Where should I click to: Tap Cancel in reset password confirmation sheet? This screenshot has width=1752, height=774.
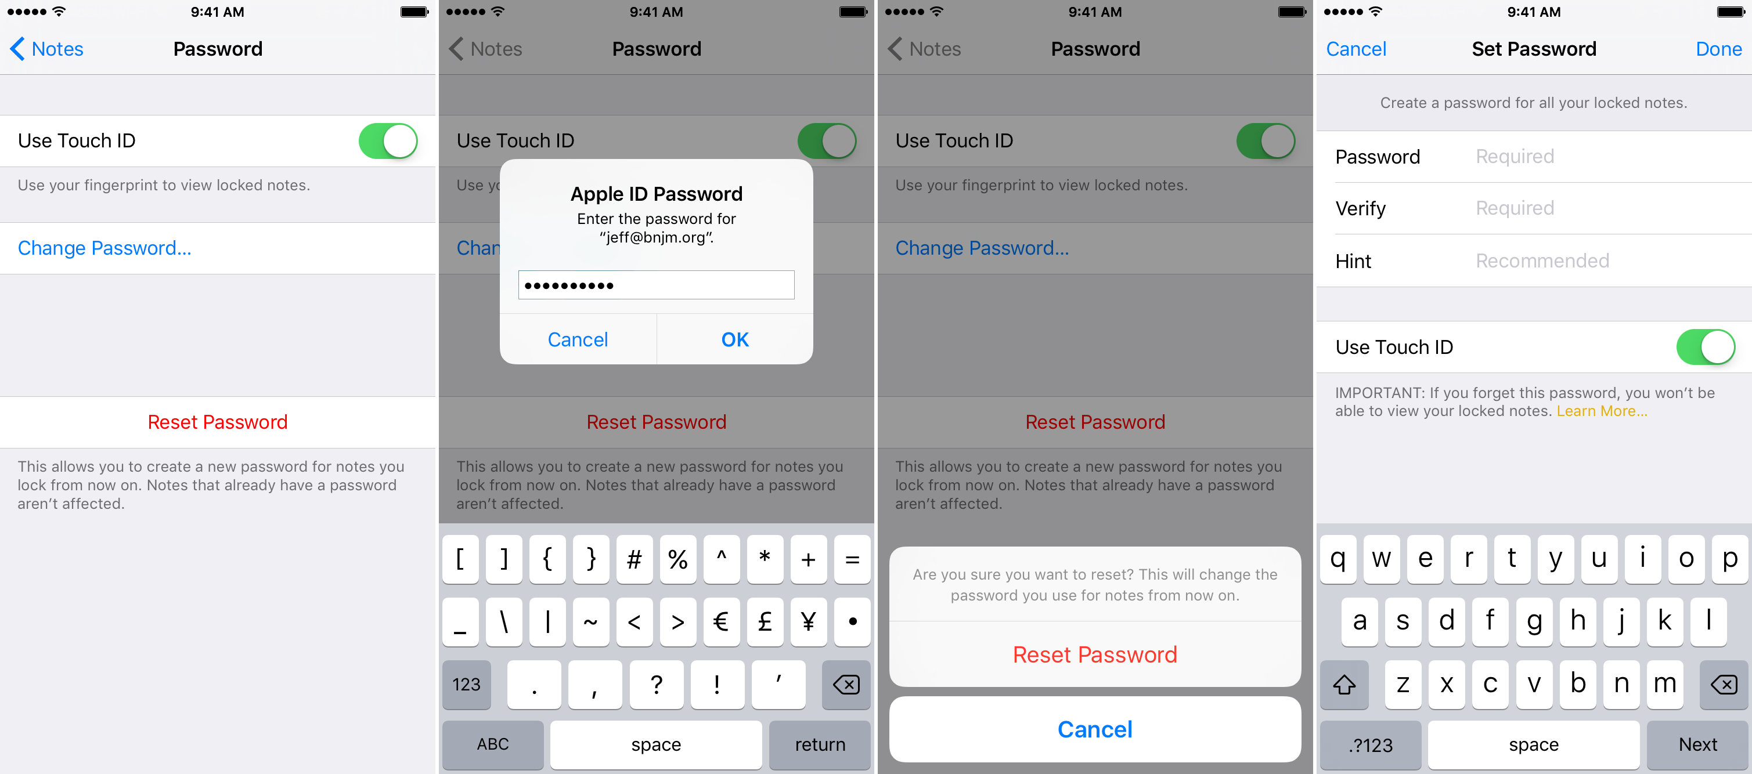coord(1094,730)
